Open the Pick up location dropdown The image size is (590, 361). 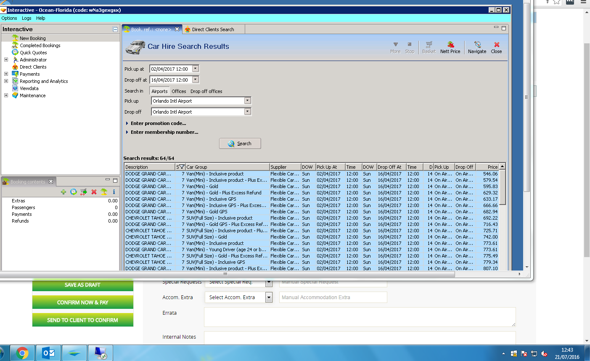[247, 101]
